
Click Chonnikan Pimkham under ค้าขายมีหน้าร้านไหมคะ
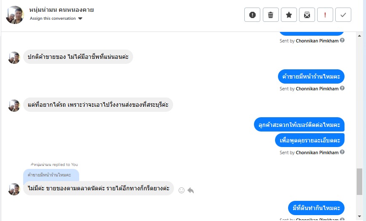coord(317,89)
